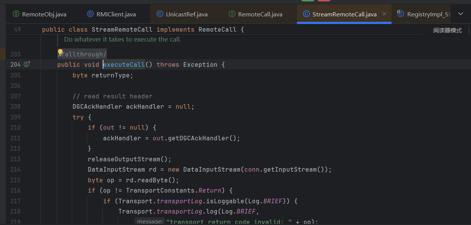Switch to the UnicastRef.java tab
The width and height of the screenshot is (471, 225).
coord(187,14)
